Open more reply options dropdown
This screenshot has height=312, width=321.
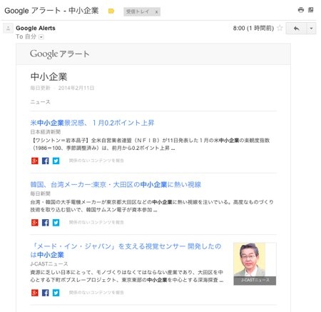pyautogui.click(x=311, y=29)
